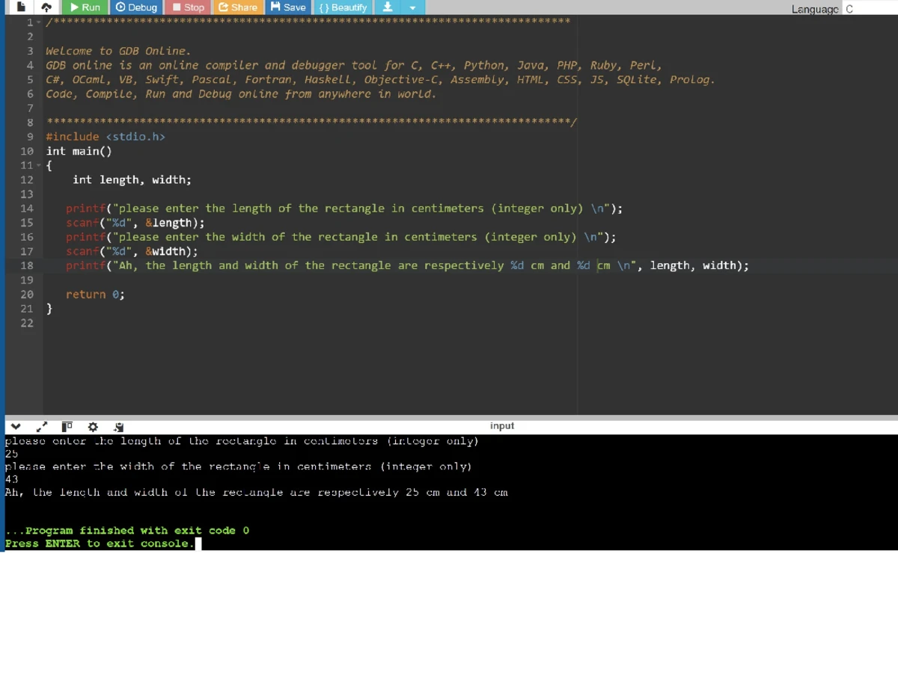The width and height of the screenshot is (898, 693).
Task: Open the Language selector set to C
Action: point(870,8)
